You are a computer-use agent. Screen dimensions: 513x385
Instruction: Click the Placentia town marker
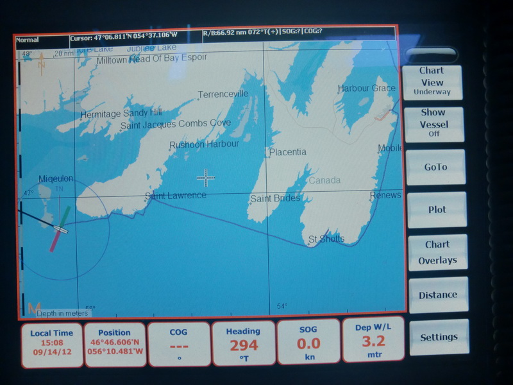[x=267, y=153]
